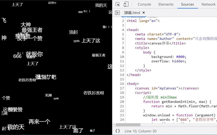Click the horizontal scrollbar thumb in code editor

[128, 125]
